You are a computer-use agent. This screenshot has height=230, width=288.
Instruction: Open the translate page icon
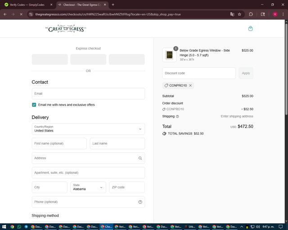[232, 14]
